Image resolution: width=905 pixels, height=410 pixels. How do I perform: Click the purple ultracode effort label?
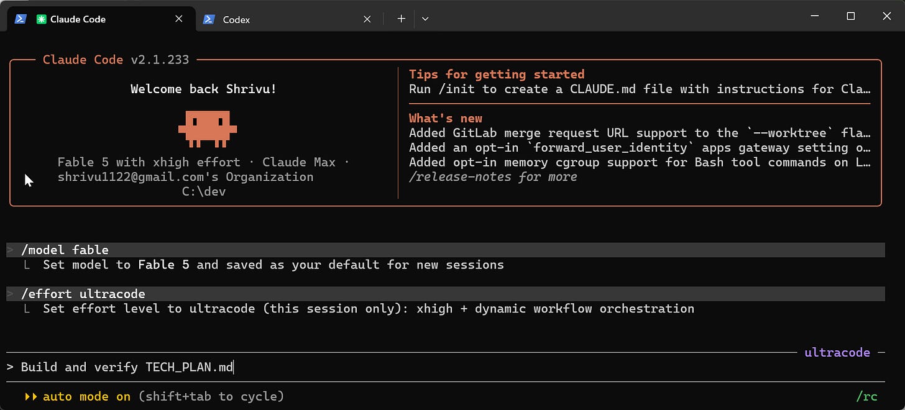tap(837, 352)
